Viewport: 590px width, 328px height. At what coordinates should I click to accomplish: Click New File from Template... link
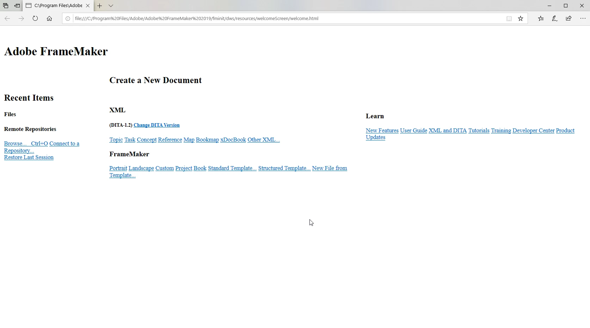pos(330,168)
